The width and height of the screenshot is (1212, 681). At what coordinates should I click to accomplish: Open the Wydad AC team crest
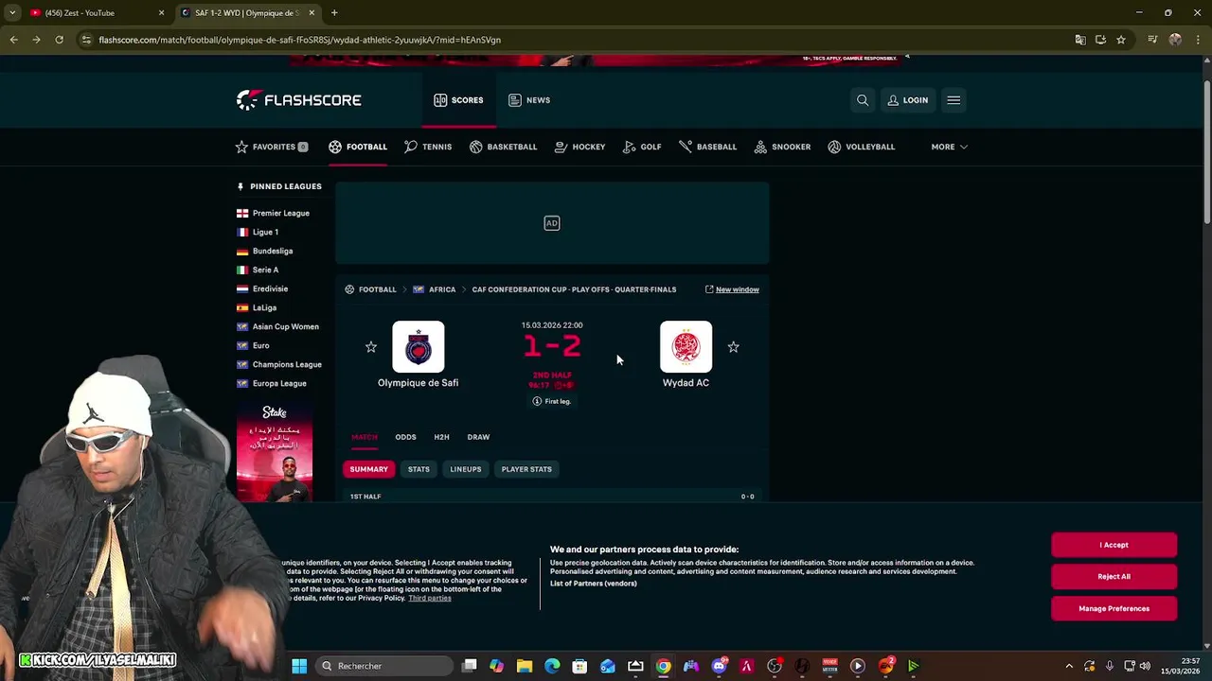(686, 347)
